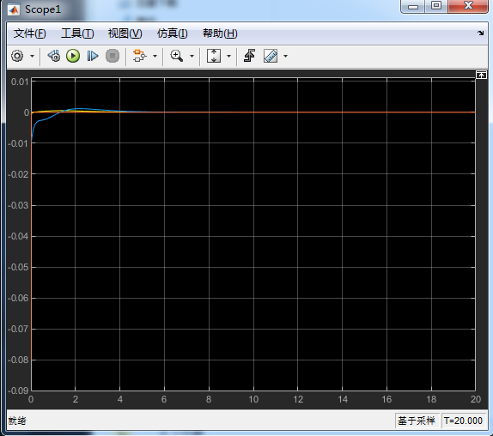
Task: Open the measurements dropdown arrow
Action: pyautogui.click(x=285, y=57)
